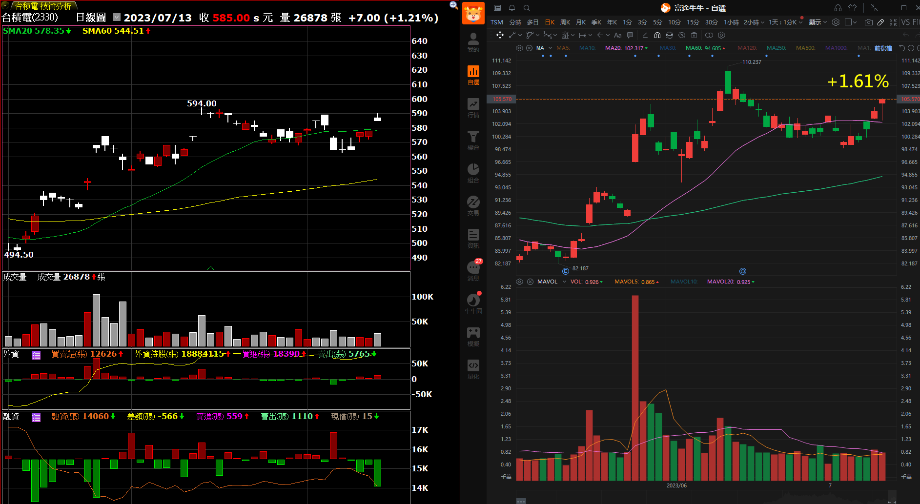Select the polygon shape drawing tool
This screenshot has width=920, height=504.
(x=530, y=35)
